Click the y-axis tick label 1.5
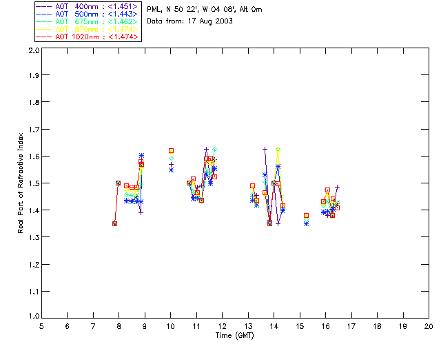Screen dimensions: 441x353 [x=34, y=183]
